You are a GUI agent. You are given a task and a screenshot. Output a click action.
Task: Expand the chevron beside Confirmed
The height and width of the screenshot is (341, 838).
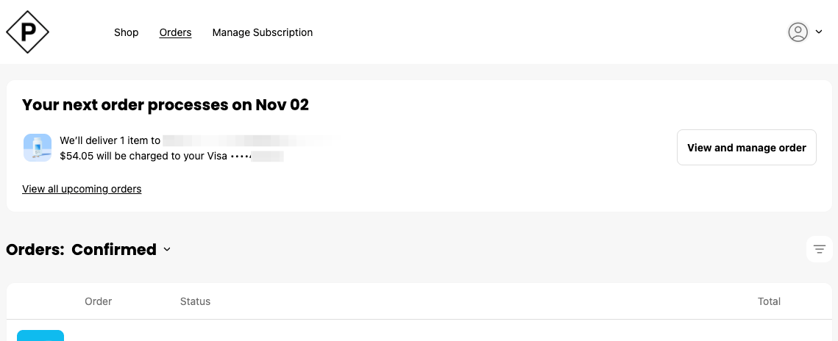coord(167,250)
